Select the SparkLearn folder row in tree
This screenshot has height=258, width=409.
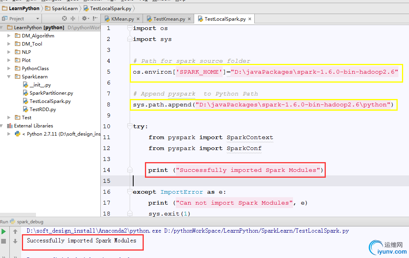coord(50,77)
